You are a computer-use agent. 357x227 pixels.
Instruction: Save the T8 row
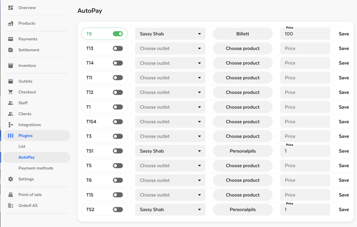[x=344, y=34]
